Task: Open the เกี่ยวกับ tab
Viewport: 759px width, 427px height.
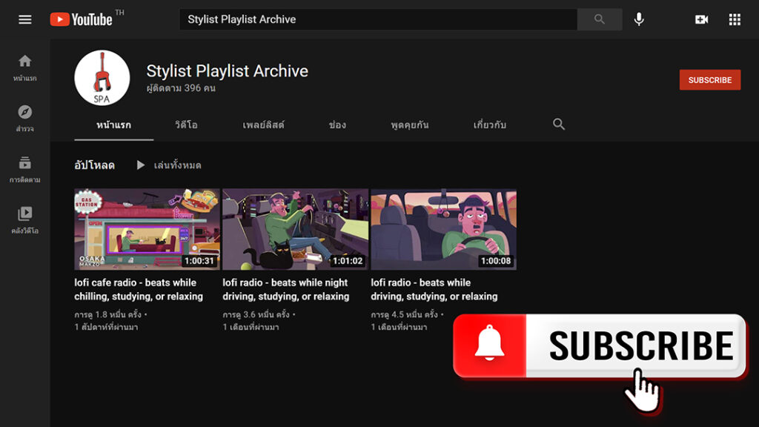Action: click(489, 125)
